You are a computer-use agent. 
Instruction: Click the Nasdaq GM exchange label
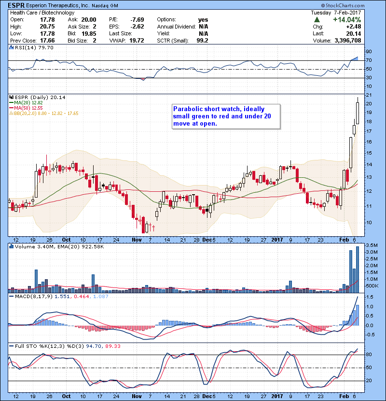[x=105, y=6]
